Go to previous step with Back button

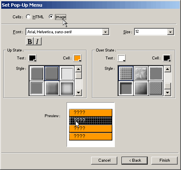[x=135, y=160]
